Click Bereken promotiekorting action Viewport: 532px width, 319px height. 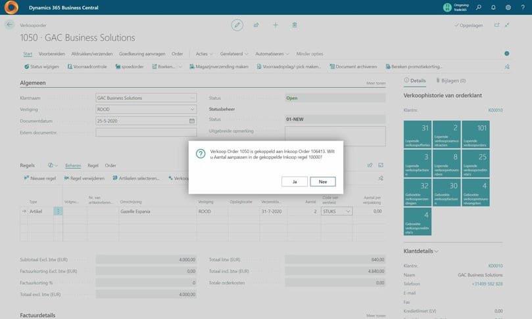[x=414, y=67]
